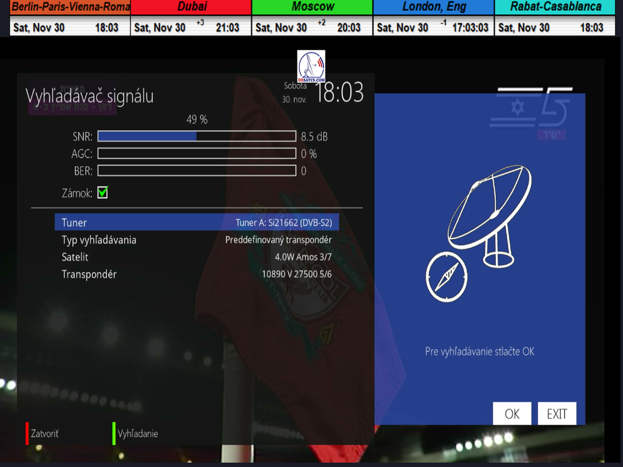Toggle the Zámok lock checkbox
This screenshot has height=467, width=623.
(x=103, y=193)
